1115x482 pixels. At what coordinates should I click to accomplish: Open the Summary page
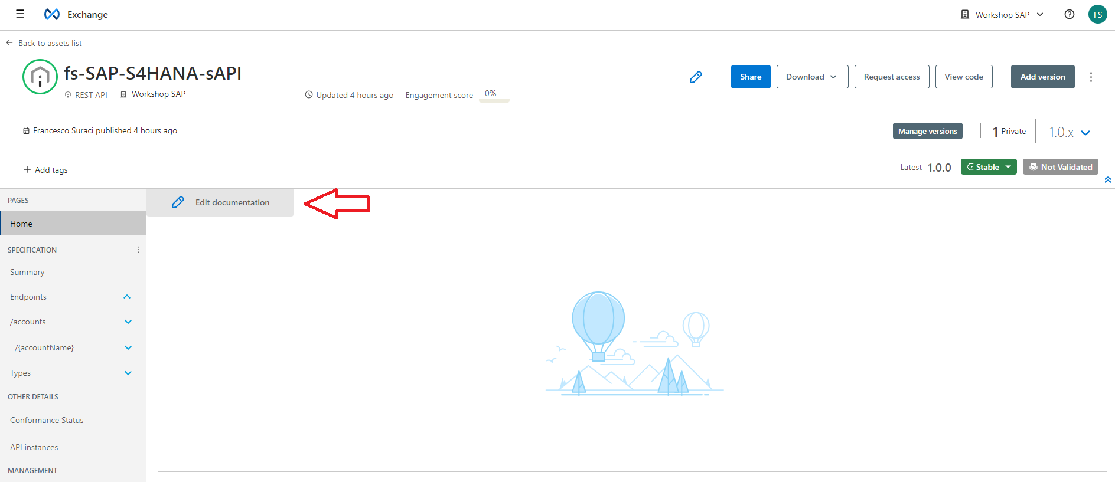27,272
